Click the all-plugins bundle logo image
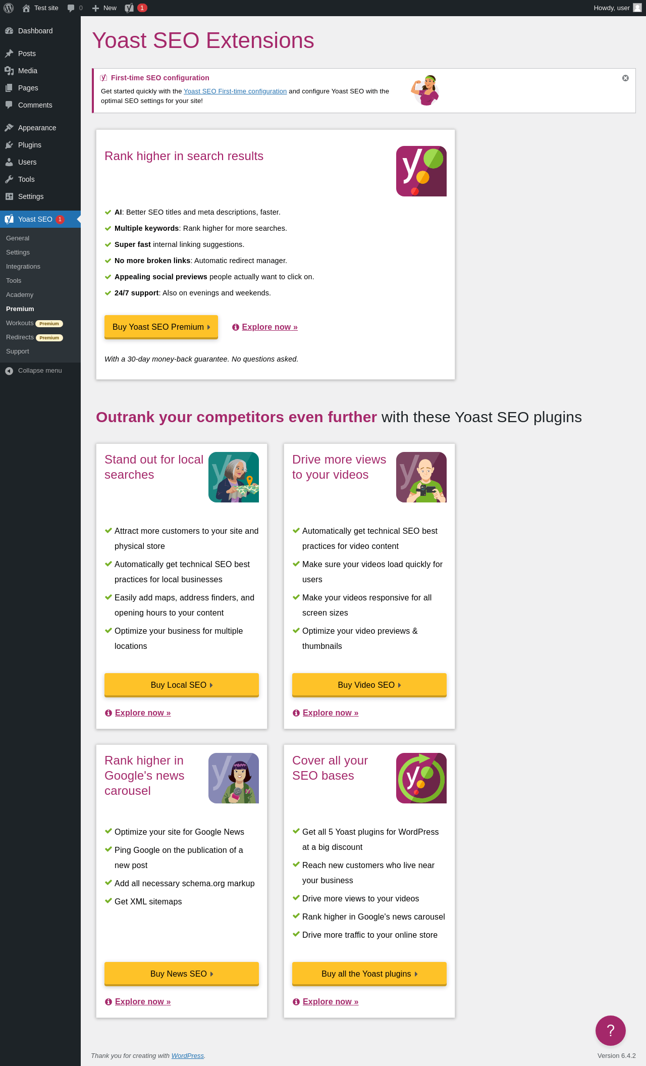The image size is (646, 1066). tap(421, 778)
